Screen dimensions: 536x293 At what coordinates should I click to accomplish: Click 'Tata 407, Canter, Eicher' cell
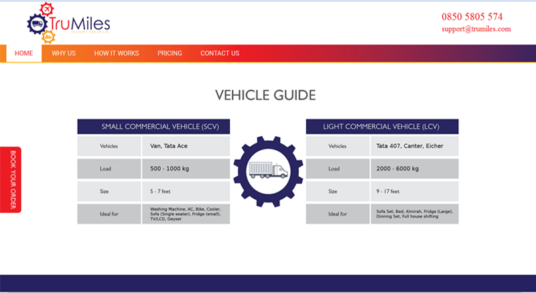(x=415, y=146)
